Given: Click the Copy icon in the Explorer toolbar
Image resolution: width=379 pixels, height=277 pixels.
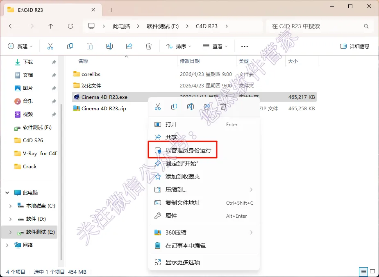Looking at the screenshot, I should tap(70, 46).
